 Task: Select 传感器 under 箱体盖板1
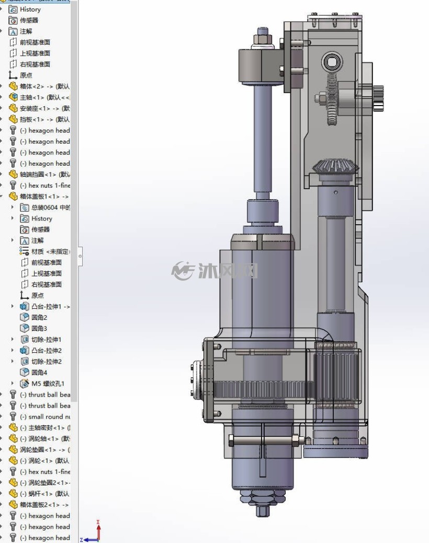tap(41, 229)
